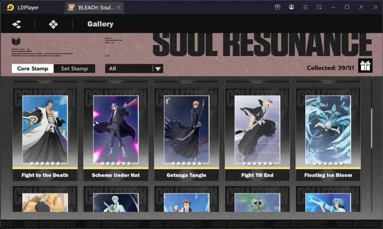Open the Getsuga Tangle stamp card
The image size is (383, 229).
186,135
